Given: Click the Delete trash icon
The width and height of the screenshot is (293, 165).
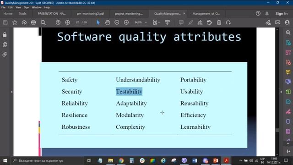Looking at the screenshot, I should (219, 22).
